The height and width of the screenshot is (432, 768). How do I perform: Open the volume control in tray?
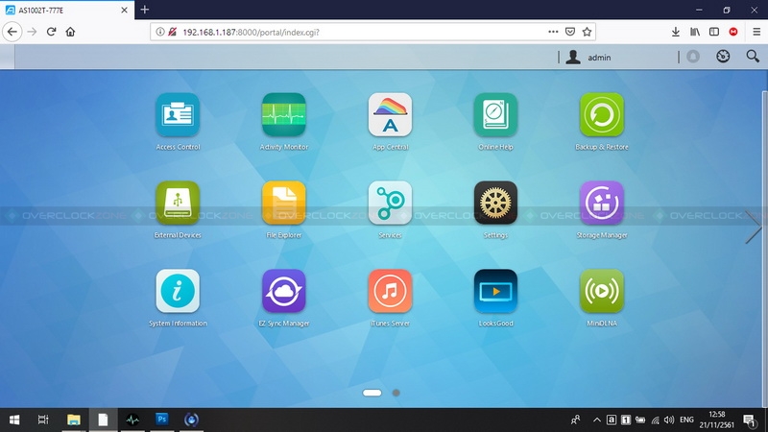[x=669, y=420]
